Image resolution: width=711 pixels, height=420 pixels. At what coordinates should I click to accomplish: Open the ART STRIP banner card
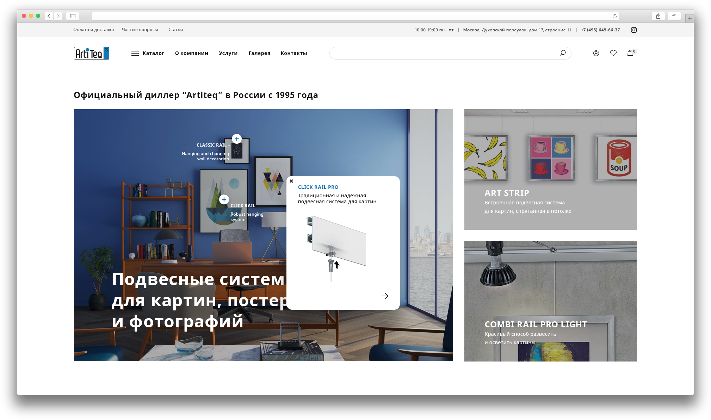551,169
